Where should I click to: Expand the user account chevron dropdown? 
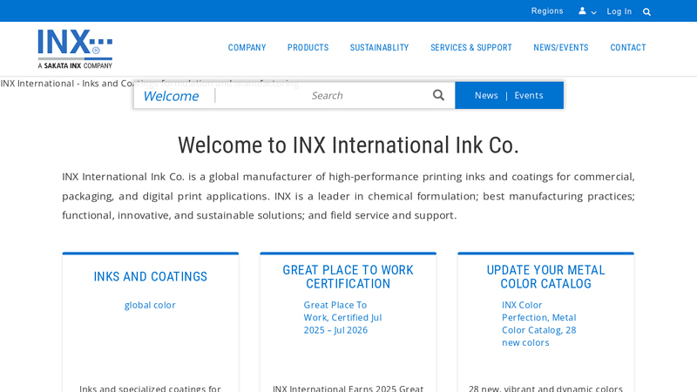coord(593,12)
